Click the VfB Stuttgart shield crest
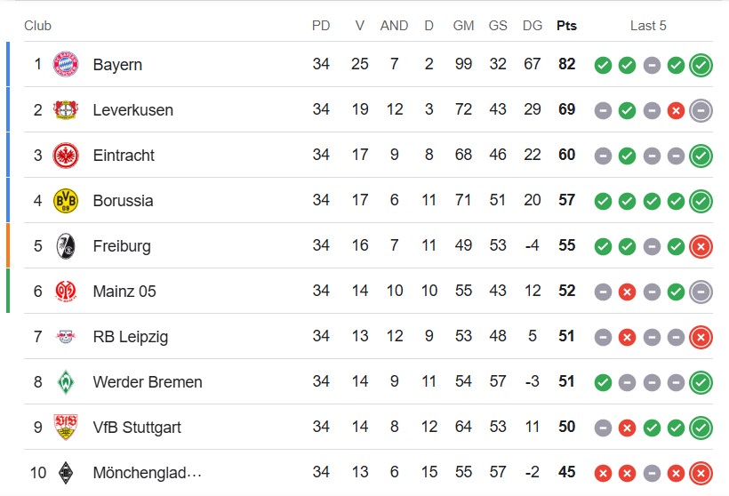Screen dimensions: 729x496 pos(66,427)
